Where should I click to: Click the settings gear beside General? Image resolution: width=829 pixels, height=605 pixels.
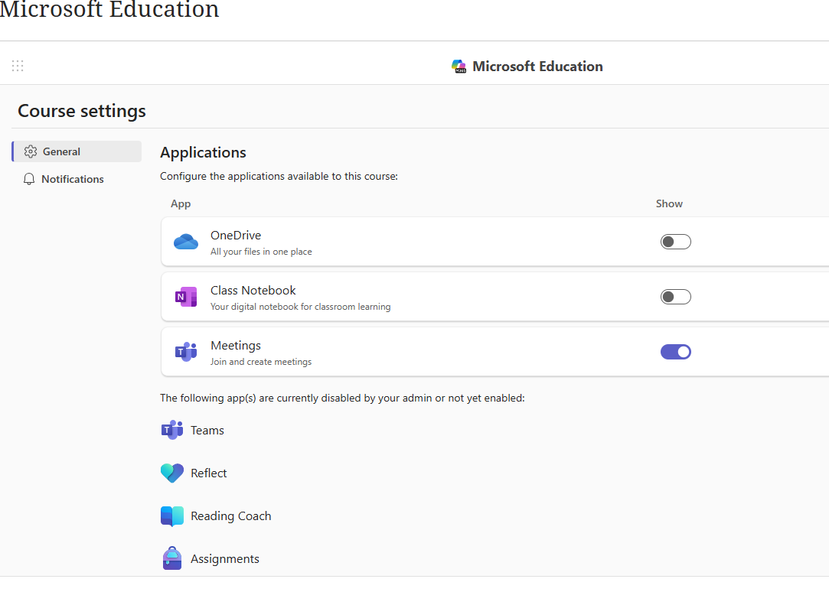click(31, 151)
